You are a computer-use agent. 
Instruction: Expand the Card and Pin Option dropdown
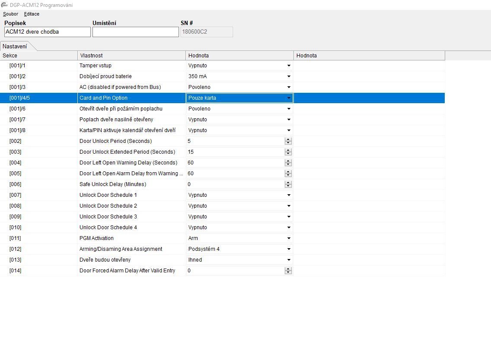tap(289, 98)
